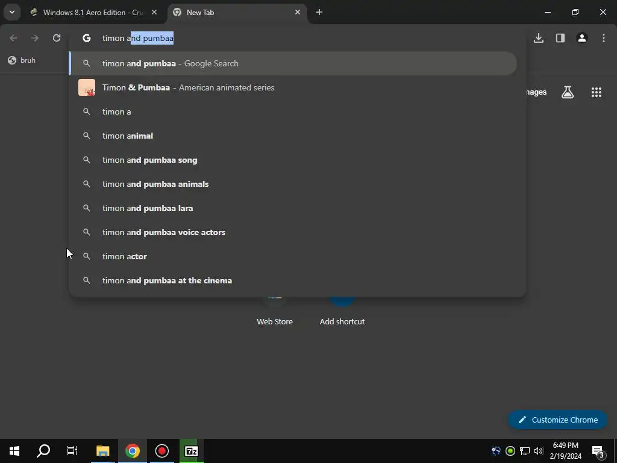The image size is (617, 463).
Task: Open a new tab with plus button
Action: tap(319, 12)
